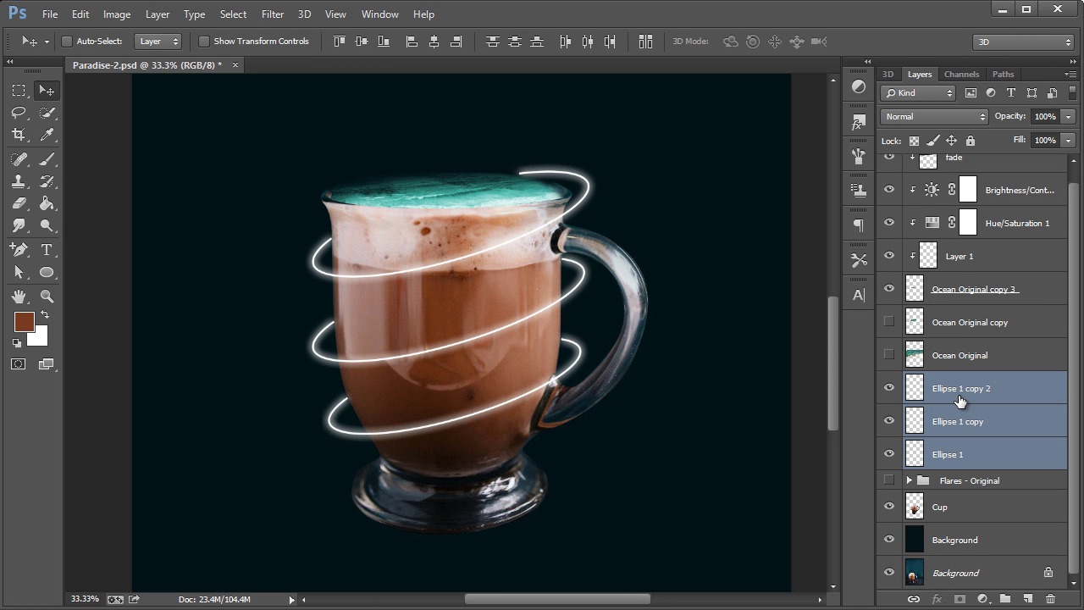
Task: Open the blend mode Normal dropdown
Action: point(934,117)
